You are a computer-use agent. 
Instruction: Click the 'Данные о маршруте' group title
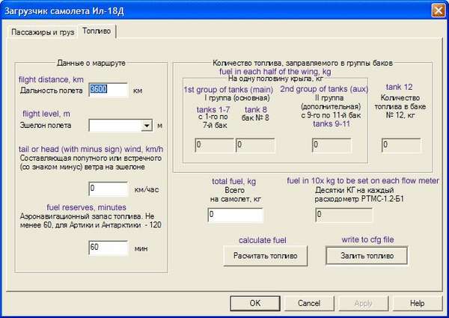click(x=91, y=63)
